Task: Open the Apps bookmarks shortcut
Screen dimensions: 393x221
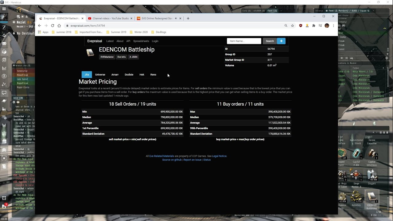Action: pyautogui.click(x=43, y=32)
